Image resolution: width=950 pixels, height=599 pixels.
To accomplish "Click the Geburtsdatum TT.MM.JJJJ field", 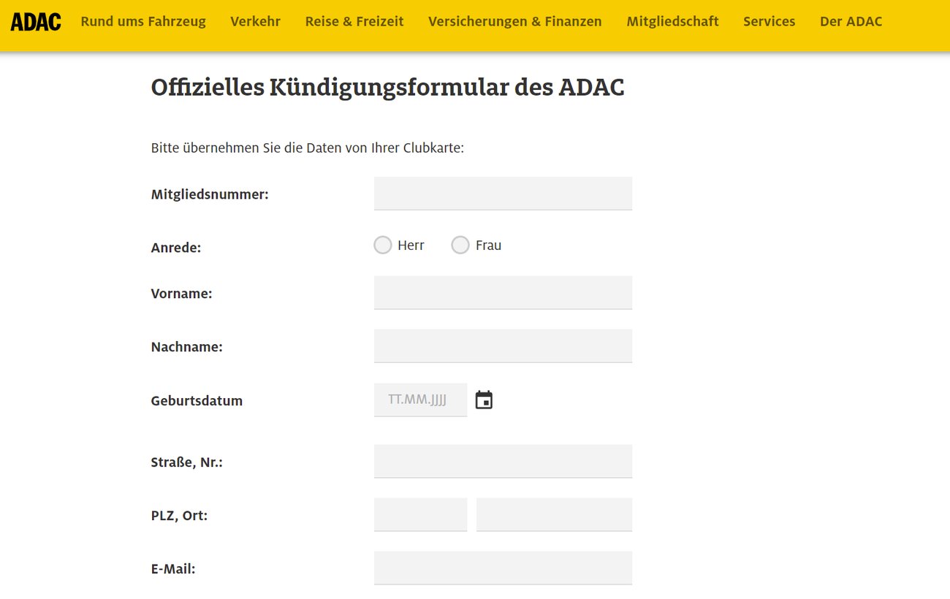I will point(420,400).
